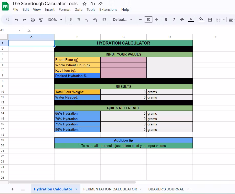Format as currency with dollar button
Screen dimensions: 235x194
71,19
